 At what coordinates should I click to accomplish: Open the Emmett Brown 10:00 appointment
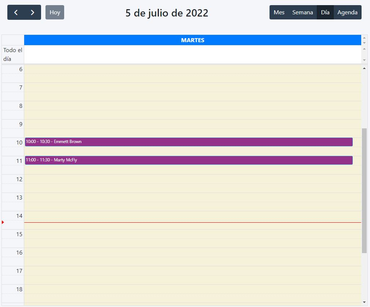point(188,142)
